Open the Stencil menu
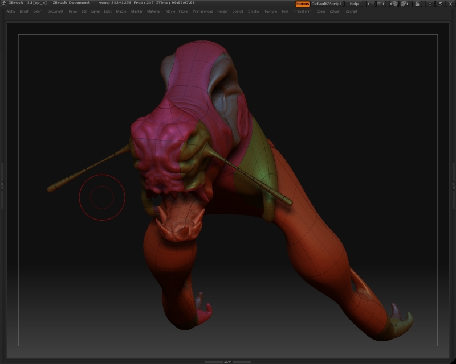456x364 pixels. (238, 11)
